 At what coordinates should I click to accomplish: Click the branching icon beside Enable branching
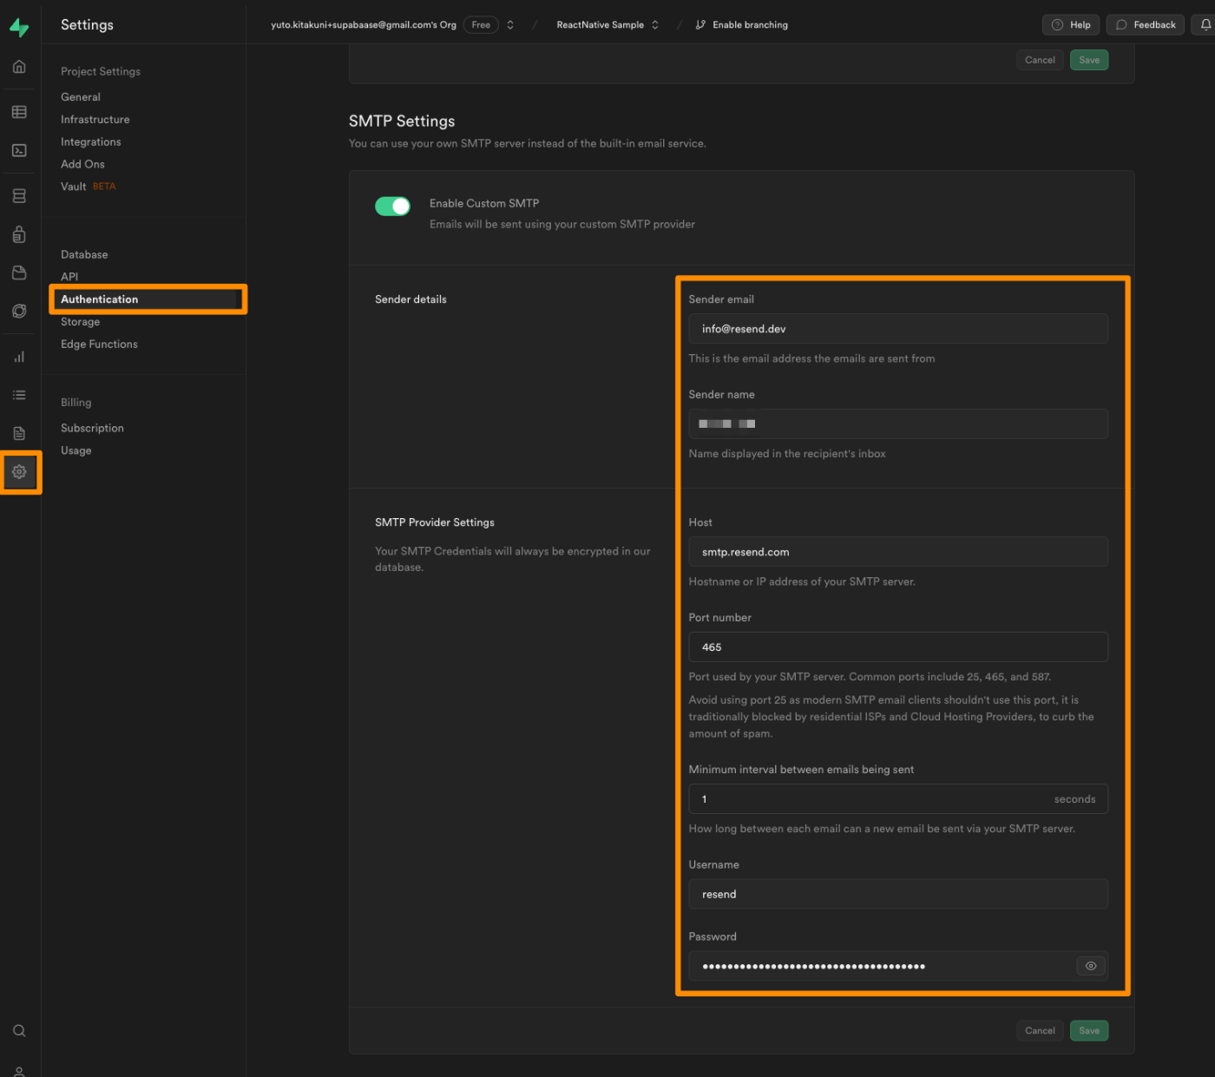coord(700,24)
